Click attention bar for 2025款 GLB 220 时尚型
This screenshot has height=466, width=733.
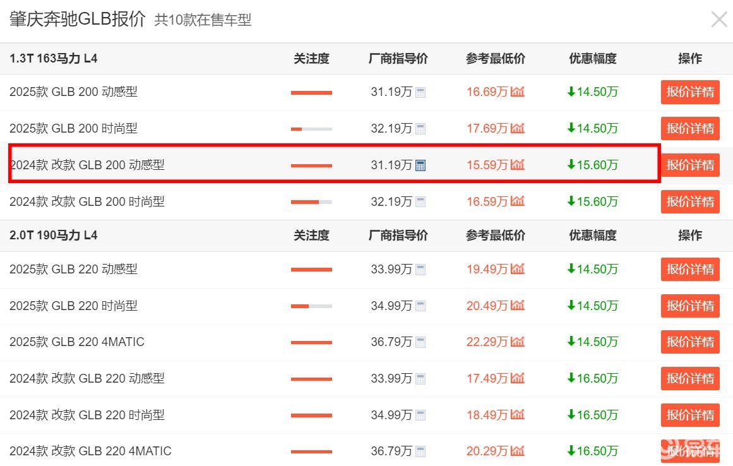click(311, 306)
